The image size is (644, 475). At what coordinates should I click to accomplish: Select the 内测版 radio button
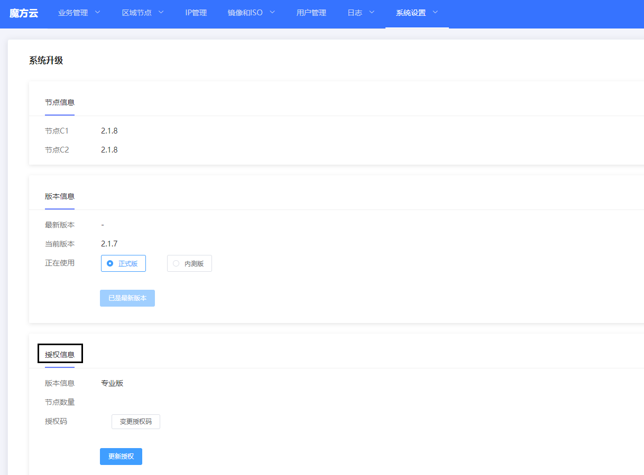point(189,263)
